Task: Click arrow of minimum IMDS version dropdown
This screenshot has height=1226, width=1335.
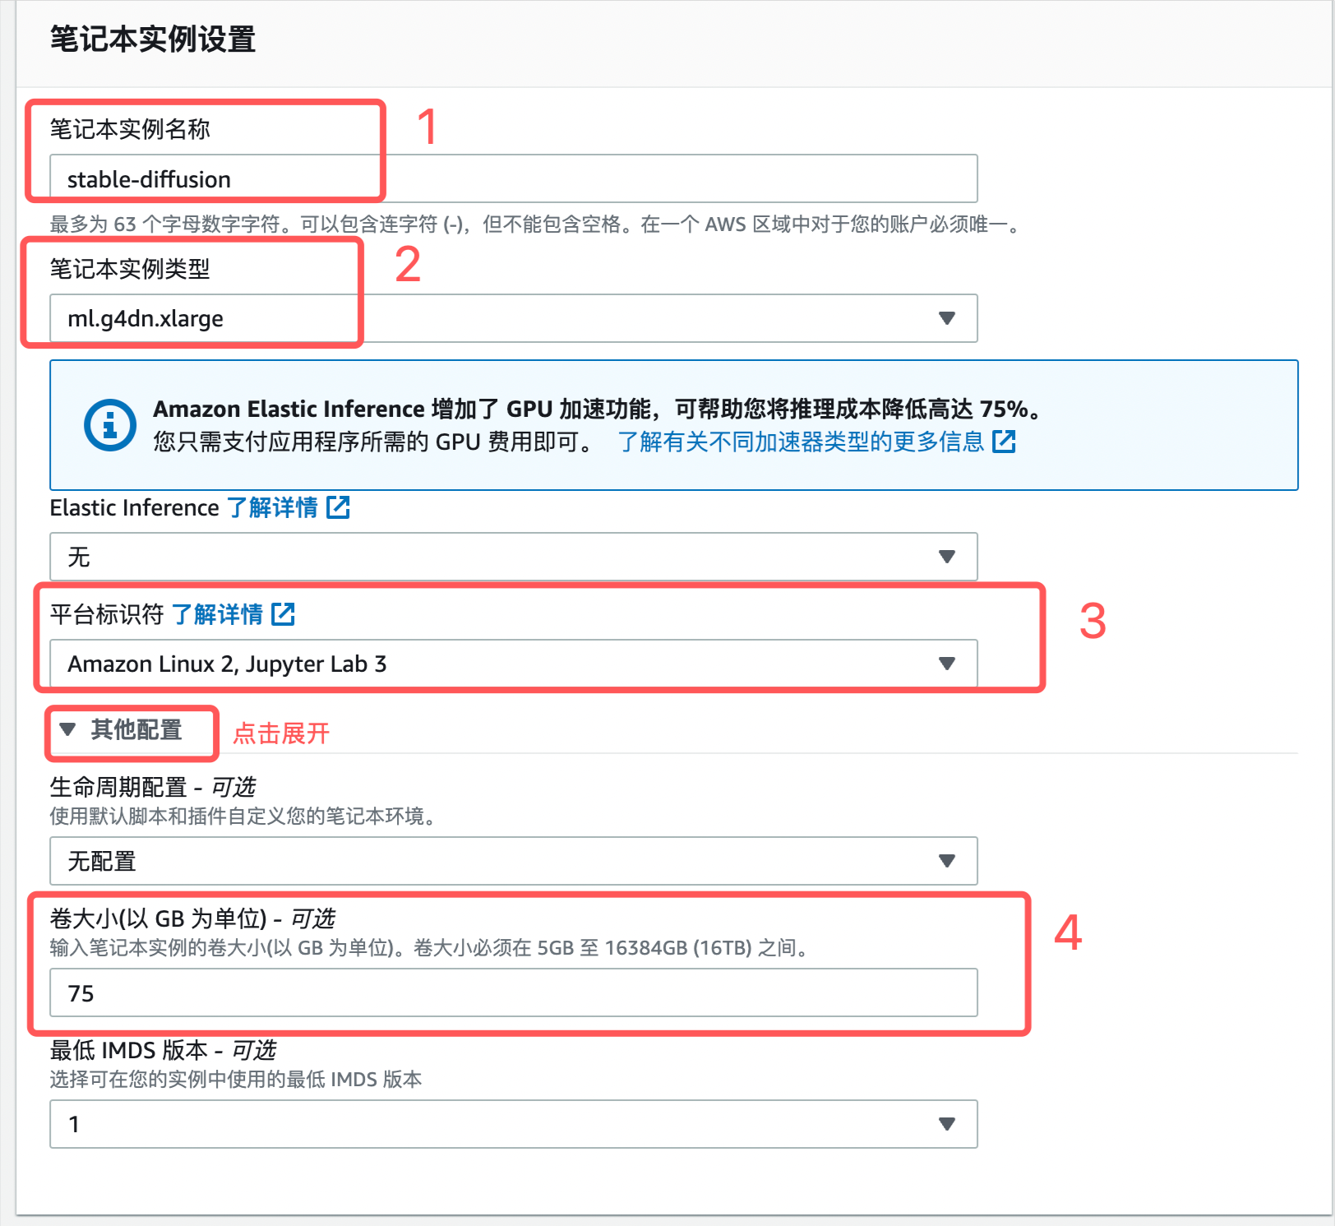Action: (x=947, y=1124)
